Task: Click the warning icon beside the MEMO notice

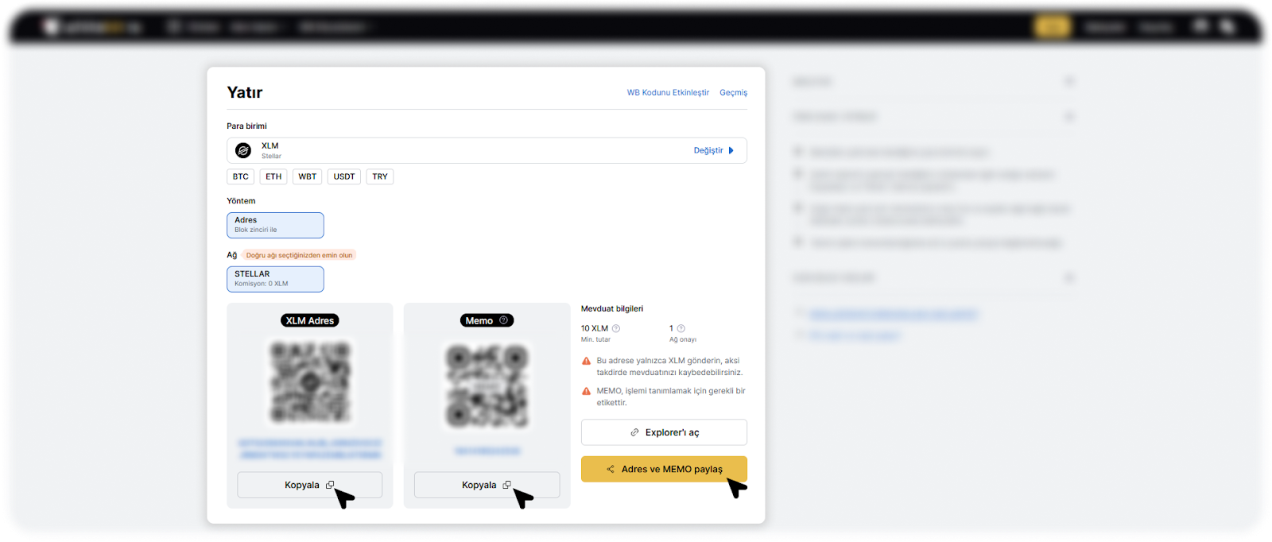Action: coord(587,391)
